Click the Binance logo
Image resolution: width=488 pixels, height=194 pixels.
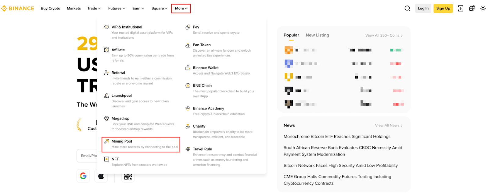(x=18, y=9)
